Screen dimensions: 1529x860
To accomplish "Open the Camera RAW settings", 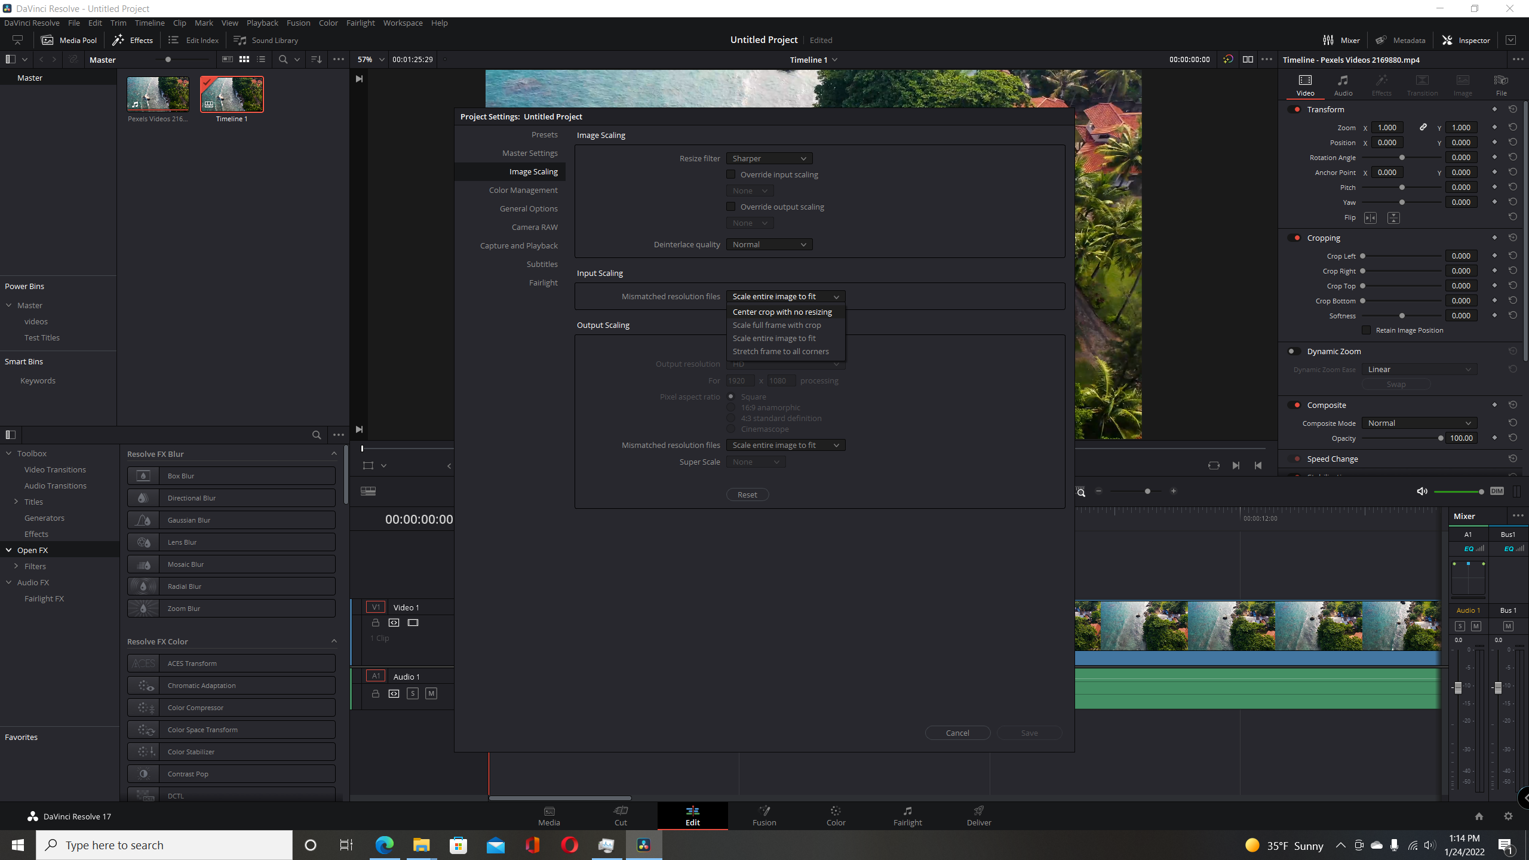I will [x=535, y=227].
